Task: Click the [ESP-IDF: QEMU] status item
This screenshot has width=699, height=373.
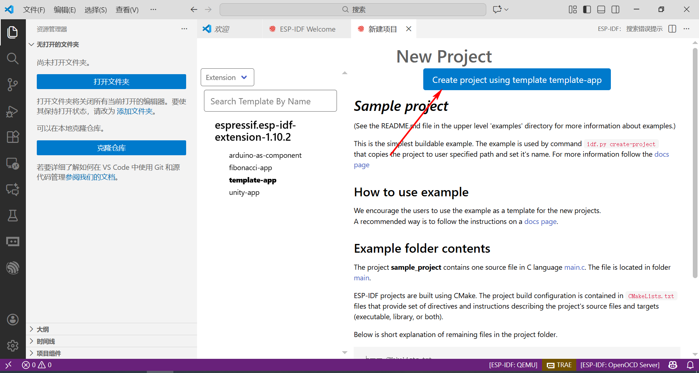Action: click(513, 365)
